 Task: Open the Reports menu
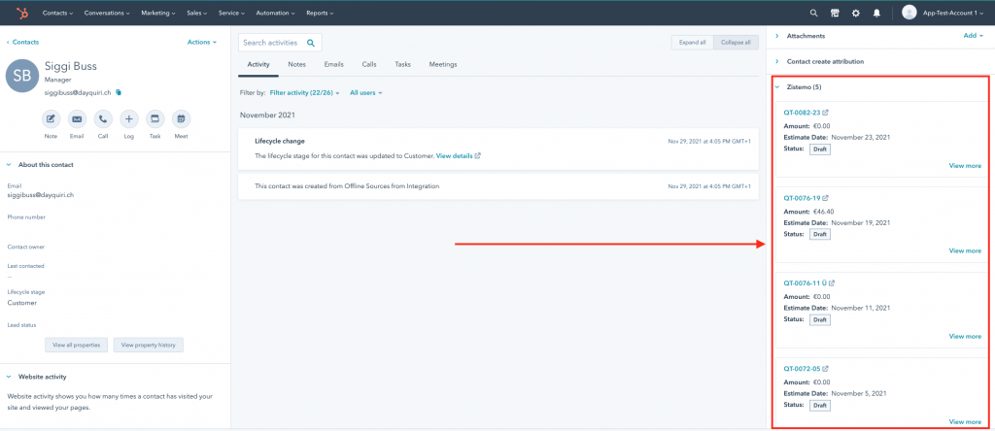click(x=320, y=13)
